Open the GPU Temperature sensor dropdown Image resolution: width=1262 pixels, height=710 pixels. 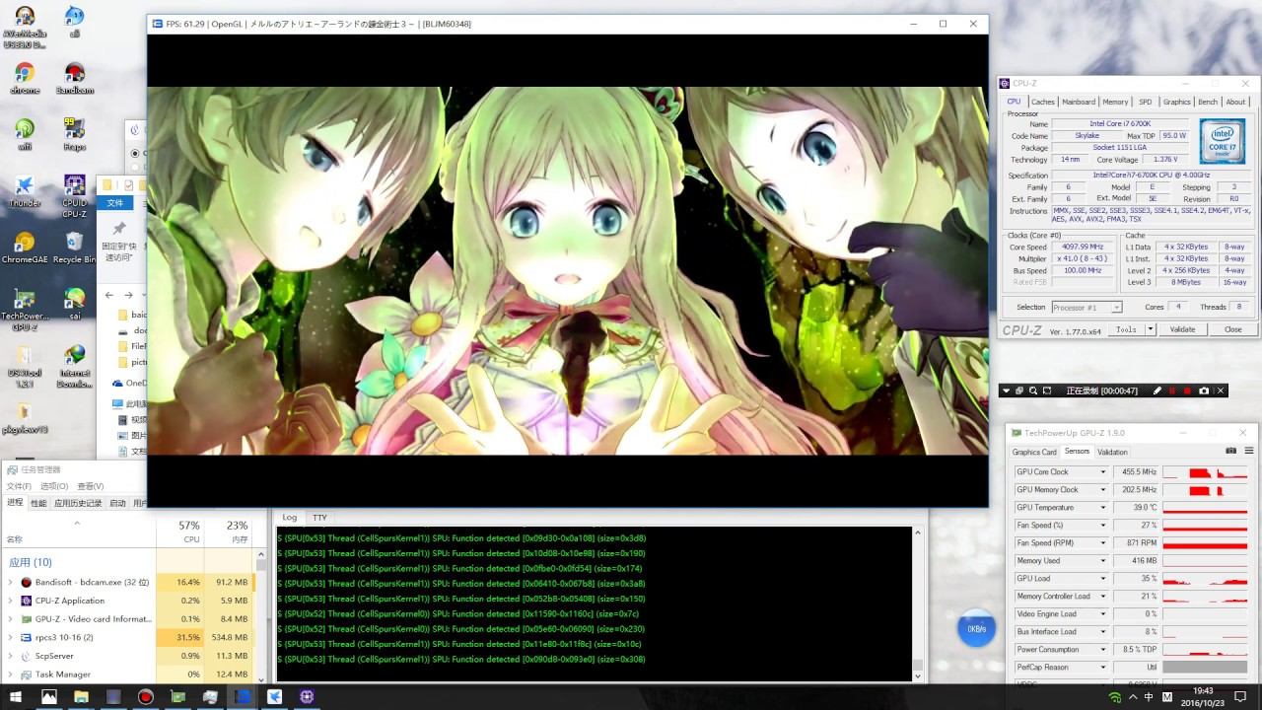[1103, 508]
